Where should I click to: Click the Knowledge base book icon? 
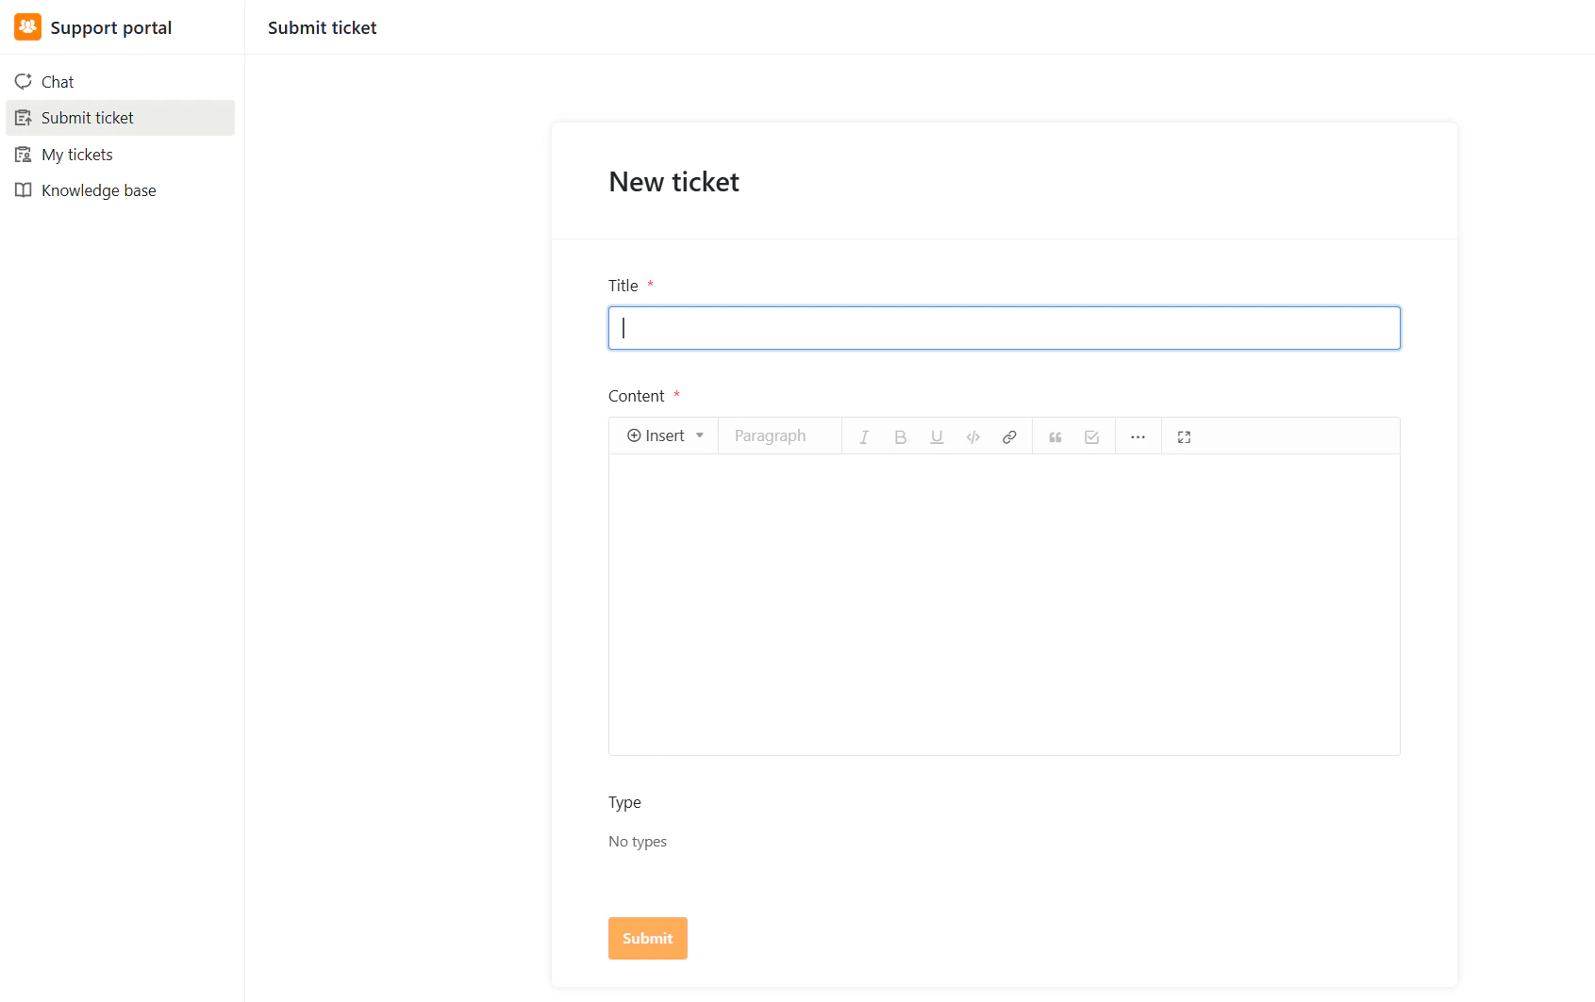24,189
